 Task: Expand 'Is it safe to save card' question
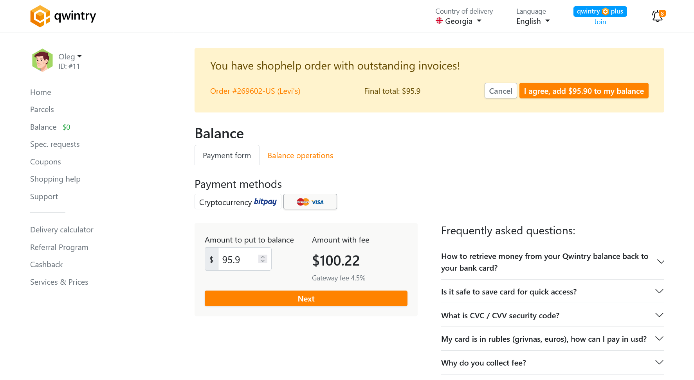(x=552, y=292)
